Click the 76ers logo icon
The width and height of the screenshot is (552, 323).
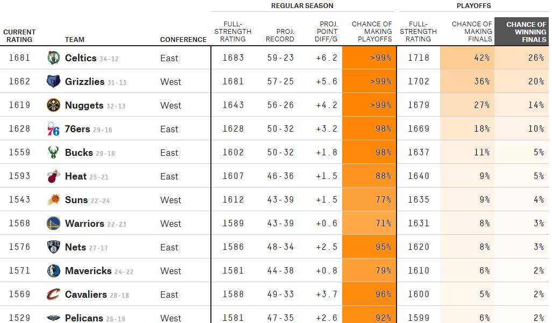tap(53, 129)
